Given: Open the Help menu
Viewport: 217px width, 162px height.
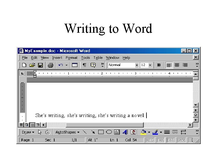Looking at the screenshot, I should (126, 58).
